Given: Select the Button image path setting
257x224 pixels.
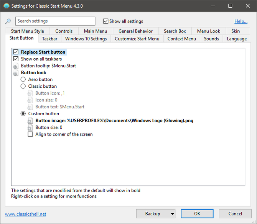Looking at the screenshot, I should pos(114,121).
